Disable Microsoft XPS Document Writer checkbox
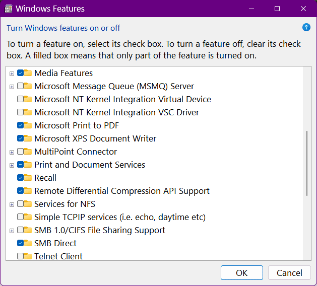 pos(21,138)
